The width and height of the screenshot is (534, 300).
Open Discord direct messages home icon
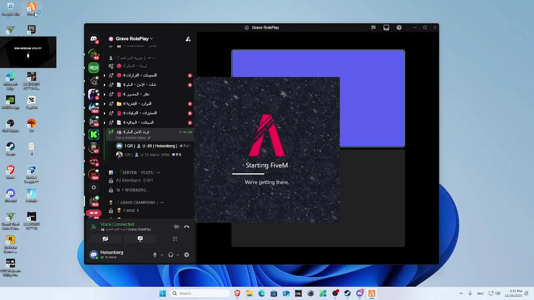[x=94, y=39]
